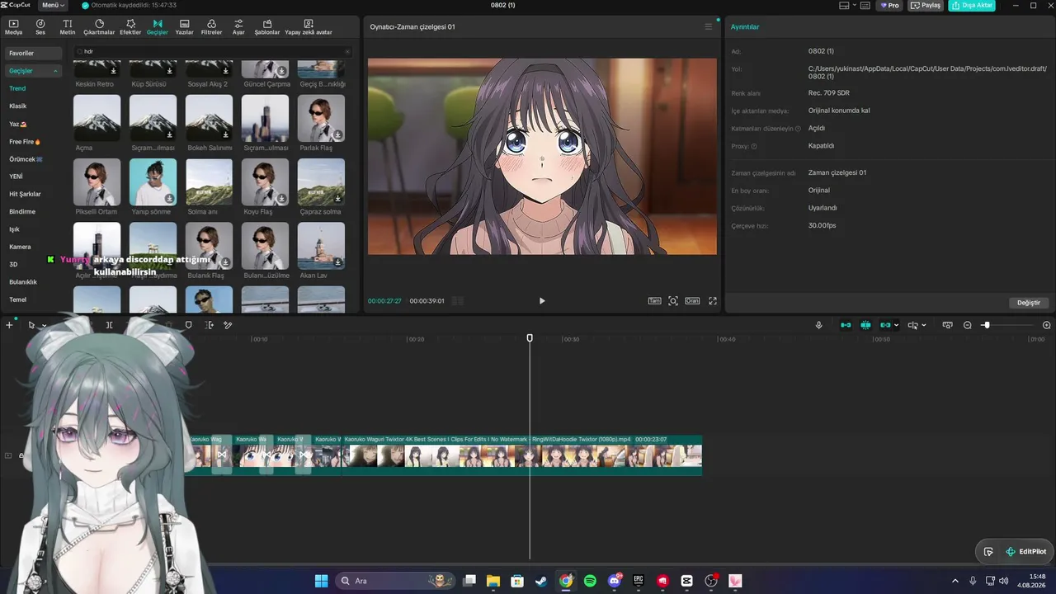1056x594 pixels.
Task: Open the Ses audio panel
Action: click(40, 27)
